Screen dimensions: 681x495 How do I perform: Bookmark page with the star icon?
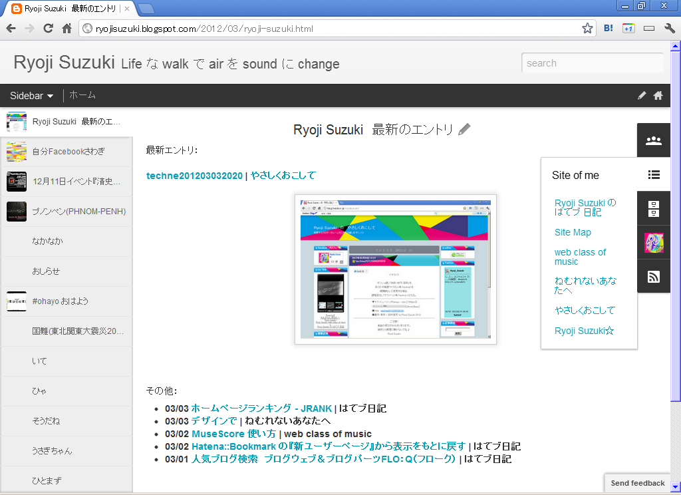(x=587, y=29)
